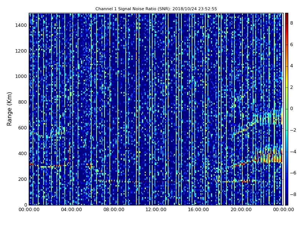The height and width of the screenshot is (227, 303).
Task: Click the colorbar label 2
Action: click(292, 87)
